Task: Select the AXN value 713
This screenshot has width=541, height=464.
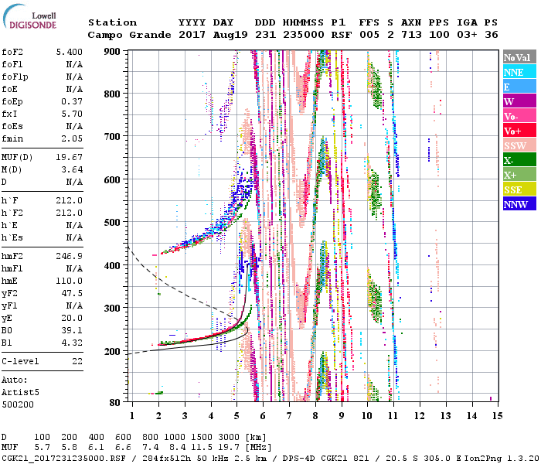Action: pyautogui.click(x=411, y=35)
